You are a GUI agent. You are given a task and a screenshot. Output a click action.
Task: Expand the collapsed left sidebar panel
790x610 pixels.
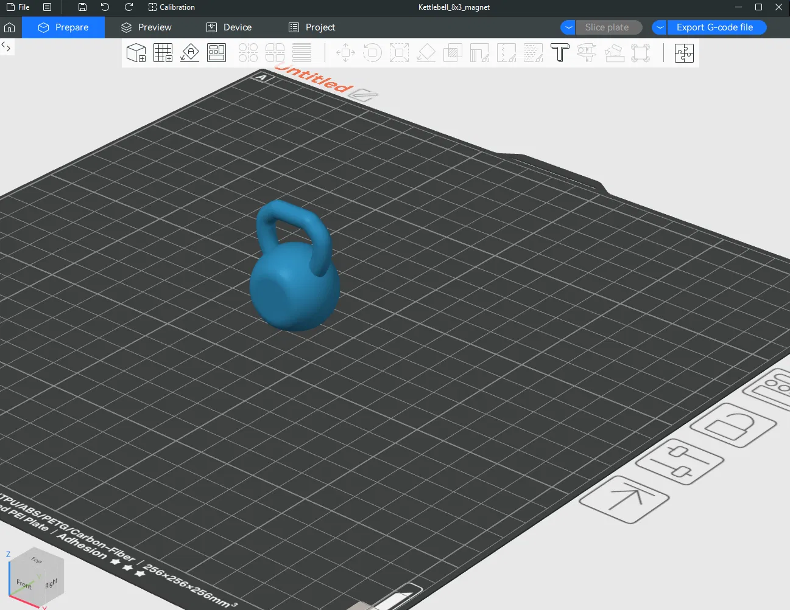coord(6,47)
